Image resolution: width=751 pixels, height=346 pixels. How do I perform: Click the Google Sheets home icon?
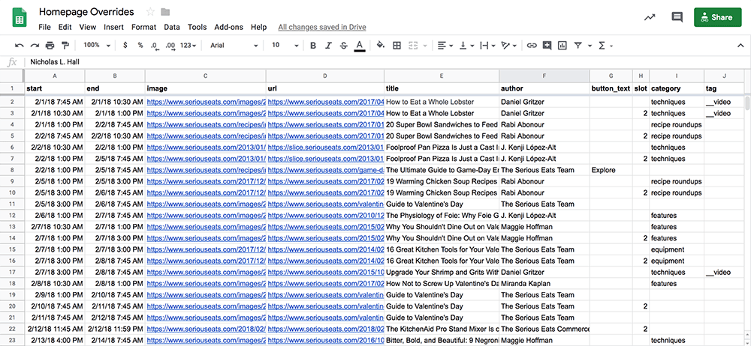coord(20,18)
